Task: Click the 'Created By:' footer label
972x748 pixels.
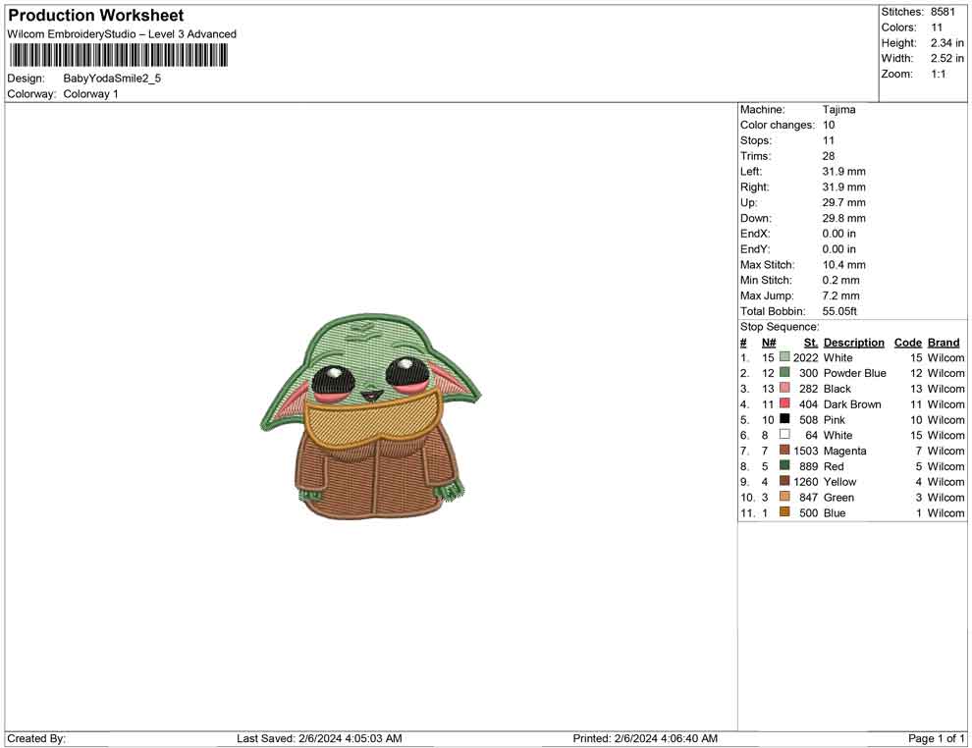Action: 36,738
